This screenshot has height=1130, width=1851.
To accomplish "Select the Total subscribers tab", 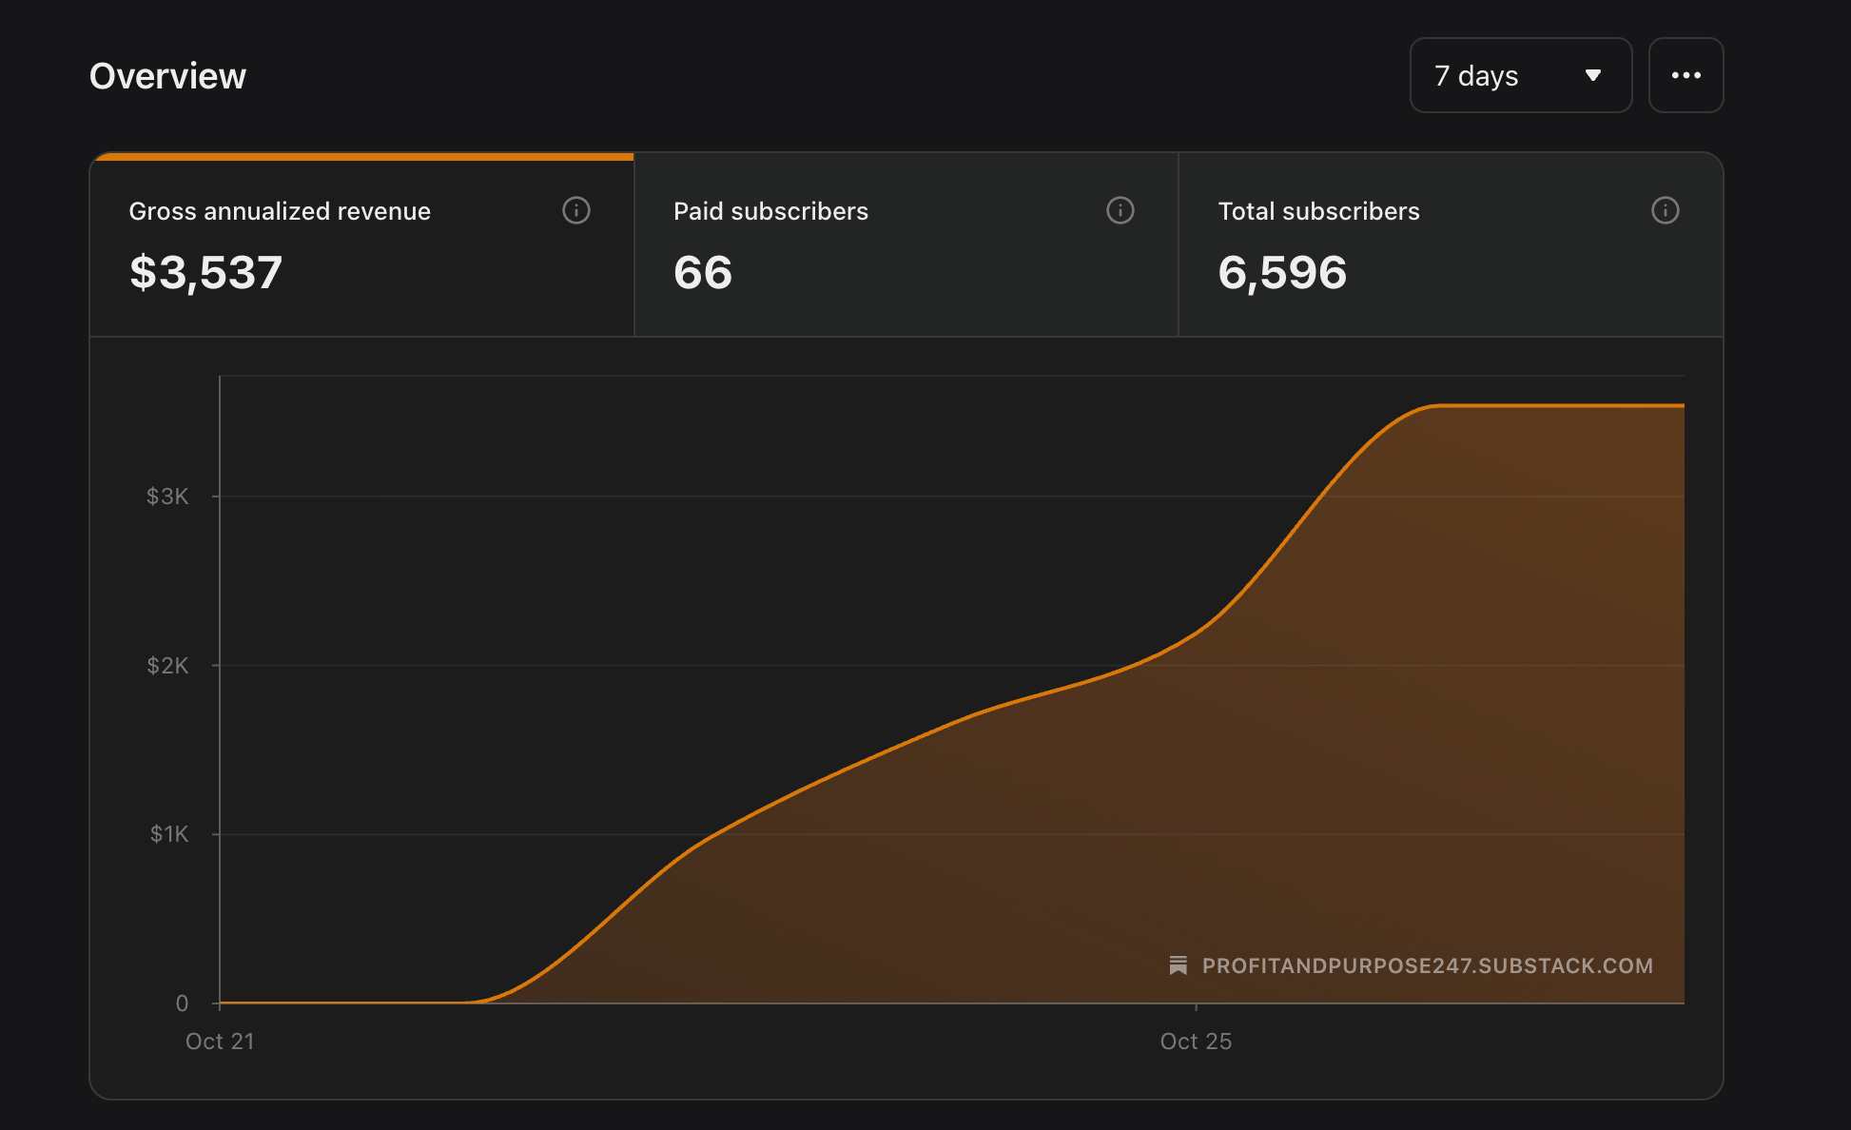I will tap(1451, 244).
